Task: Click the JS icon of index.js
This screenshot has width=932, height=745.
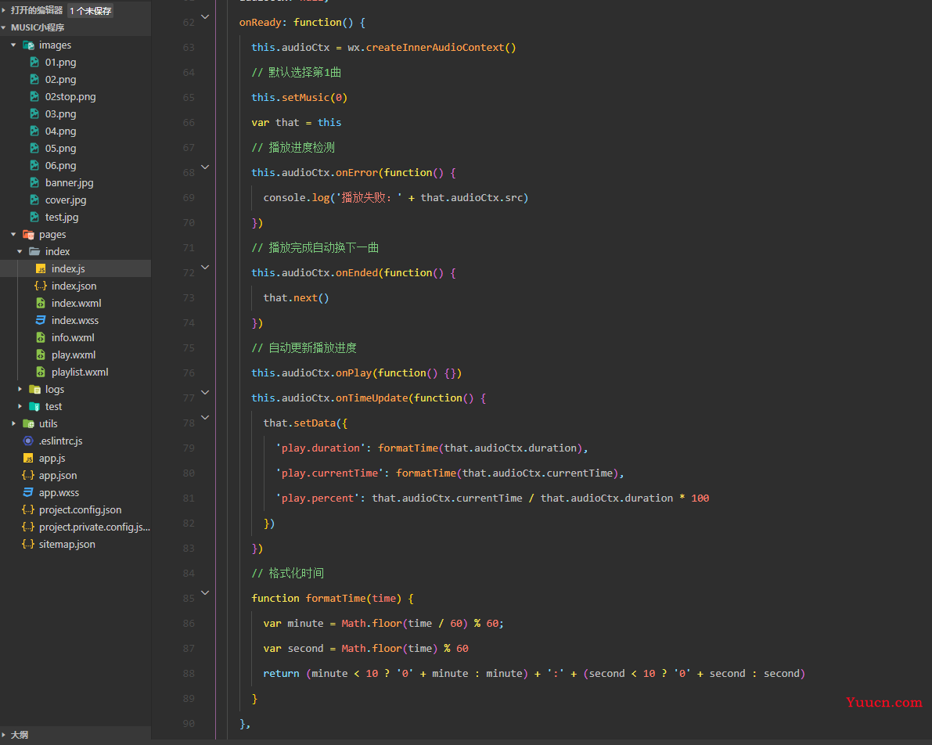Action: tap(41, 268)
